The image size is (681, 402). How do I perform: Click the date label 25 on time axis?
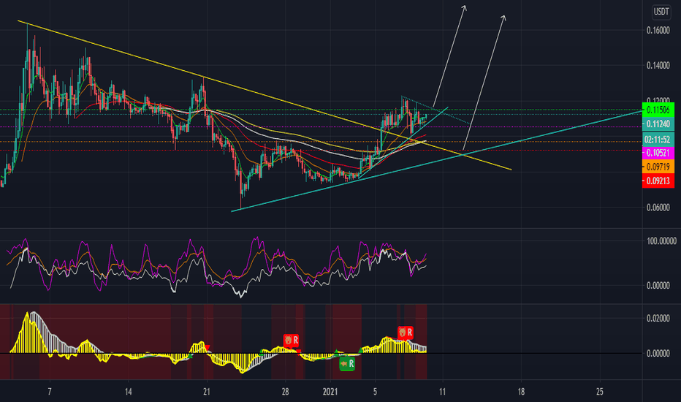pyautogui.click(x=599, y=392)
